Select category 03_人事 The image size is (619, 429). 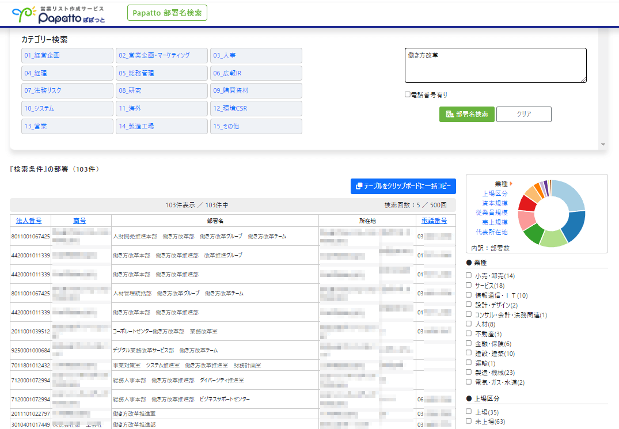coord(256,55)
